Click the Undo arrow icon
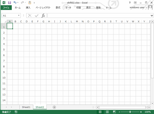Image resolution: width=154 pixels, height=114 pixels. click(x=15, y=3)
